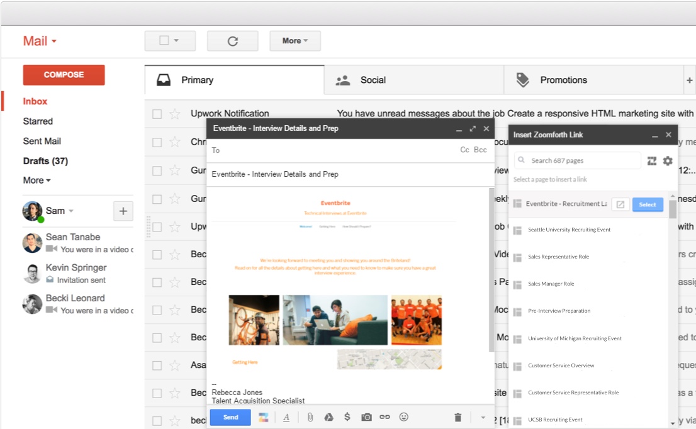The image size is (696, 429).
Task: Add a new inbox tab with plus
Action: coord(689,81)
